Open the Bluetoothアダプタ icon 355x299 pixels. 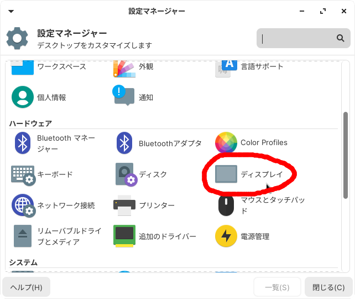click(124, 143)
